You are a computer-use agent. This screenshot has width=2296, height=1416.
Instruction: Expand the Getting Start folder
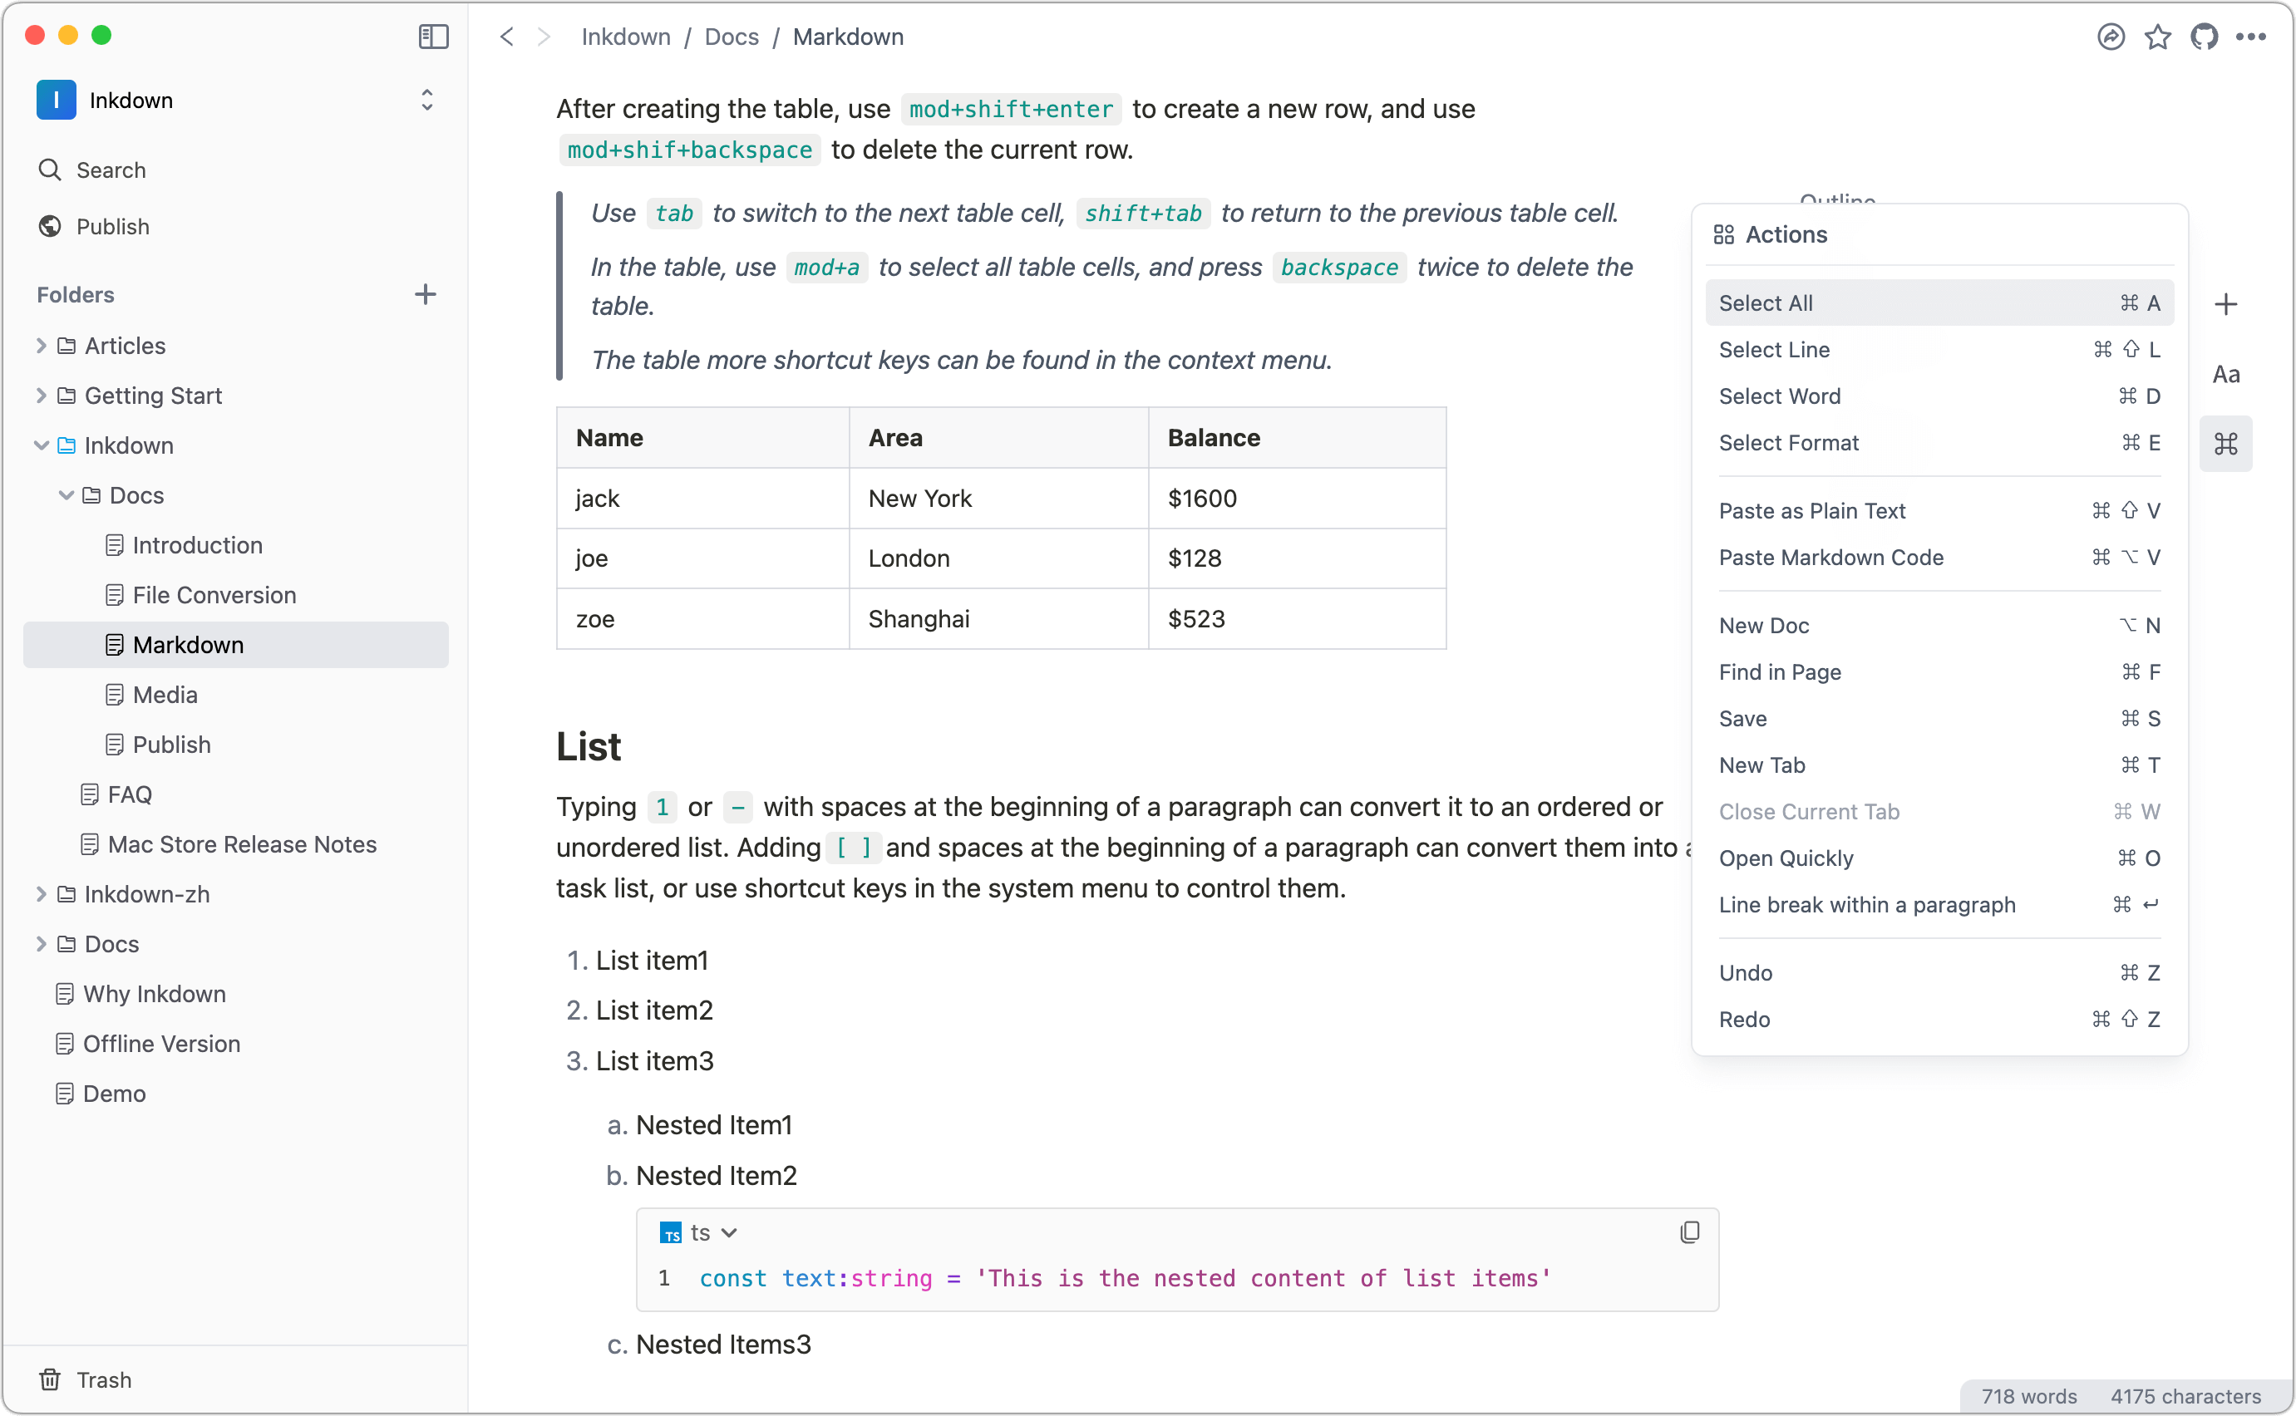[x=40, y=396]
